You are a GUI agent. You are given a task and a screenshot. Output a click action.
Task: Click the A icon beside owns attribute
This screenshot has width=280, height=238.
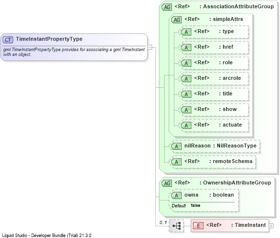pyautogui.click(x=176, y=196)
